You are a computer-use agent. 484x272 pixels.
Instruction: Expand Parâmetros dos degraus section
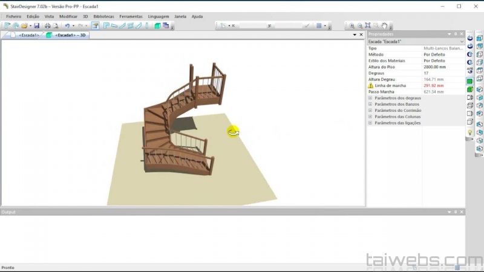370,98
